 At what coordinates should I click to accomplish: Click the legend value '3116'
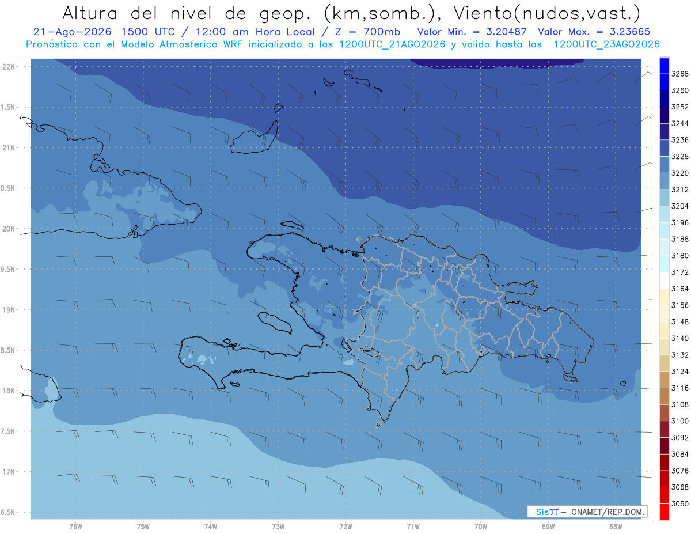(x=680, y=388)
